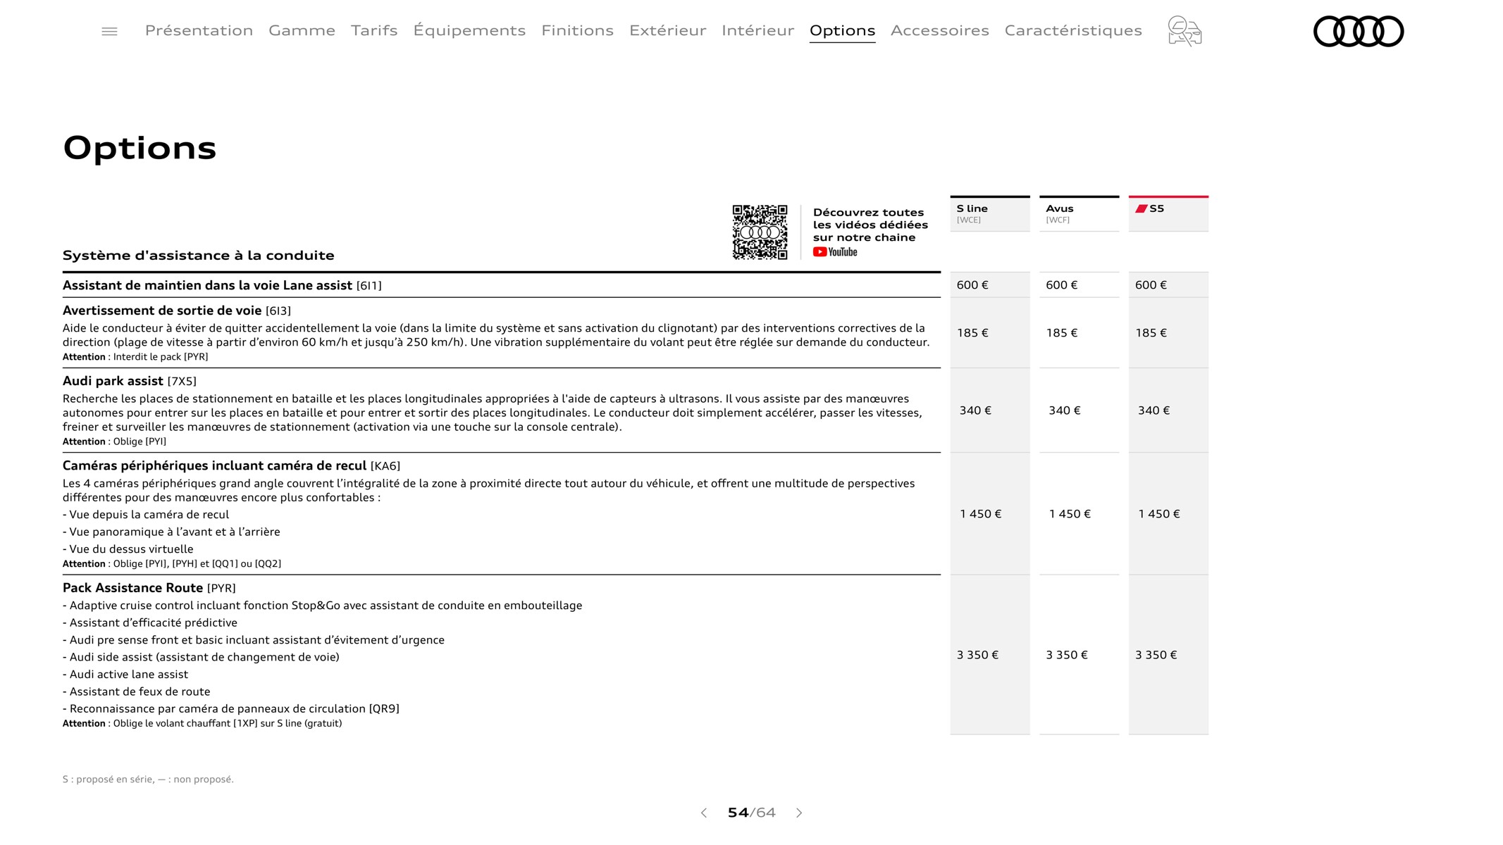Click the 340 € price under Avus

point(1065,411)
